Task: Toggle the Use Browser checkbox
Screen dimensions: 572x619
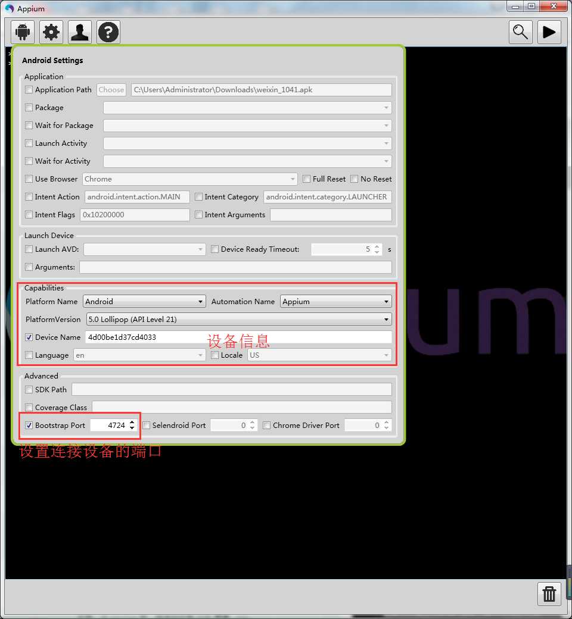Action: click(29, 179)
